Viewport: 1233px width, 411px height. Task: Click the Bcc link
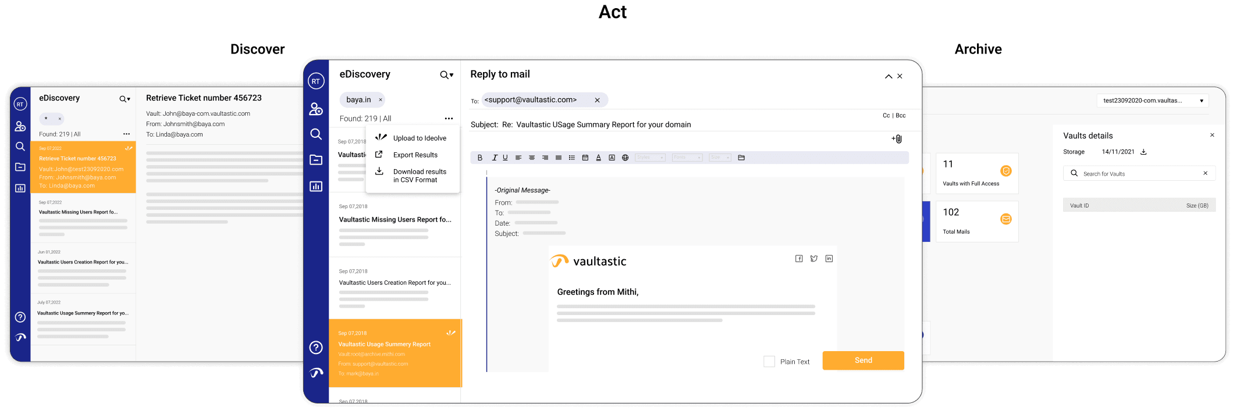point(901,116)
